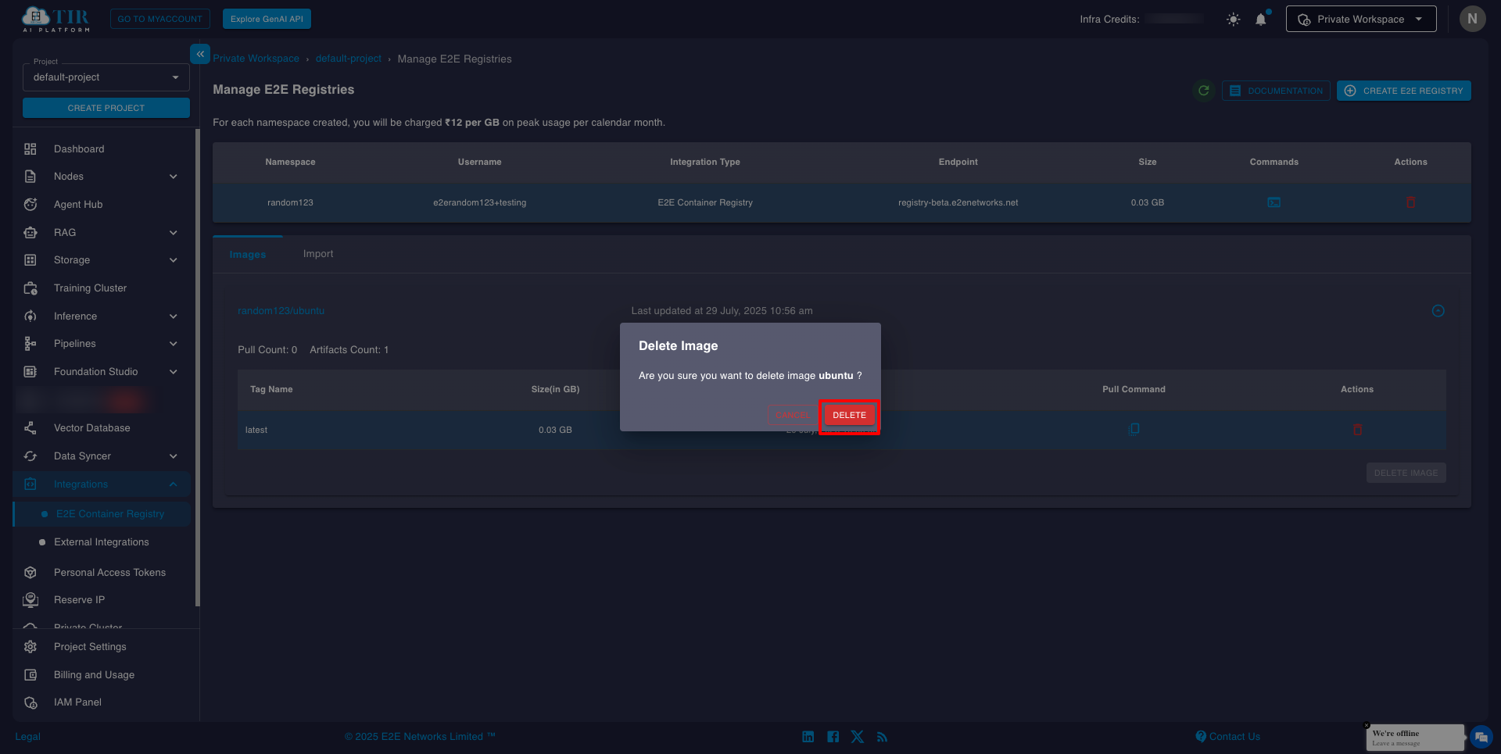The image size is (1501, 754).
Task: Open the commands terminal icon for random123
Action: click(x=1274, y=202)
